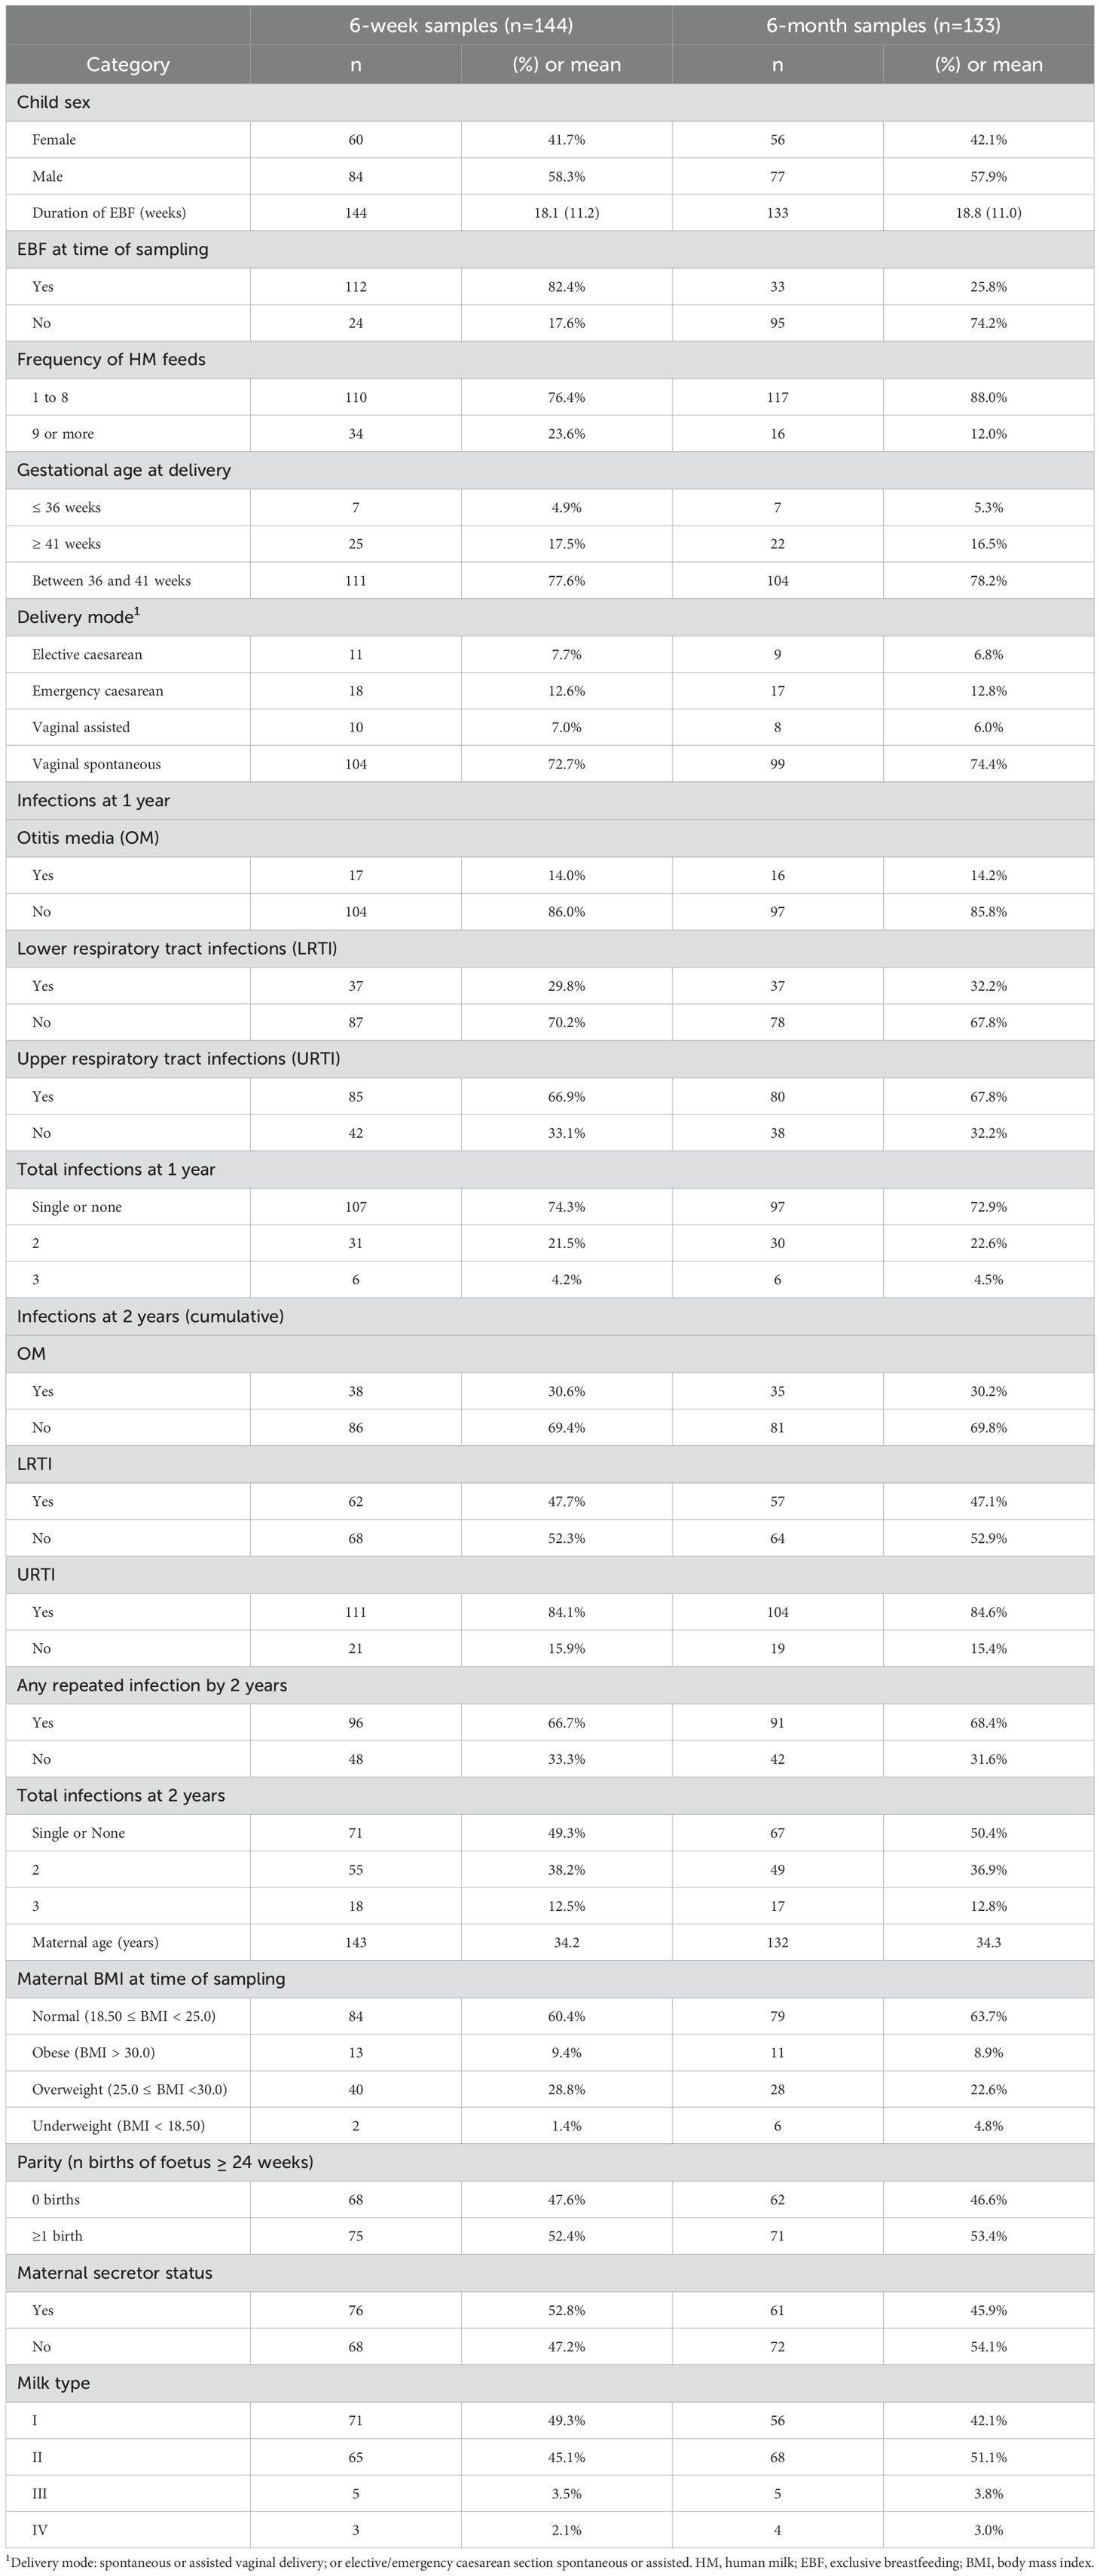Click the 'Duration of EBF (weeks)' row label
The image size is (1100, 2576).
[109, 212]
